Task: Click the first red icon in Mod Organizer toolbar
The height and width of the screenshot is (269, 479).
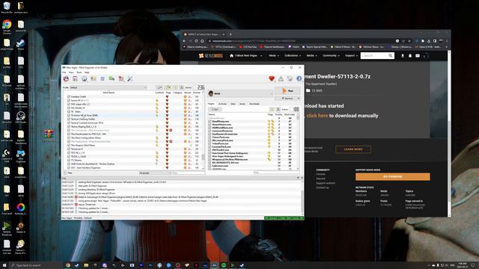Action: [66, 78]
